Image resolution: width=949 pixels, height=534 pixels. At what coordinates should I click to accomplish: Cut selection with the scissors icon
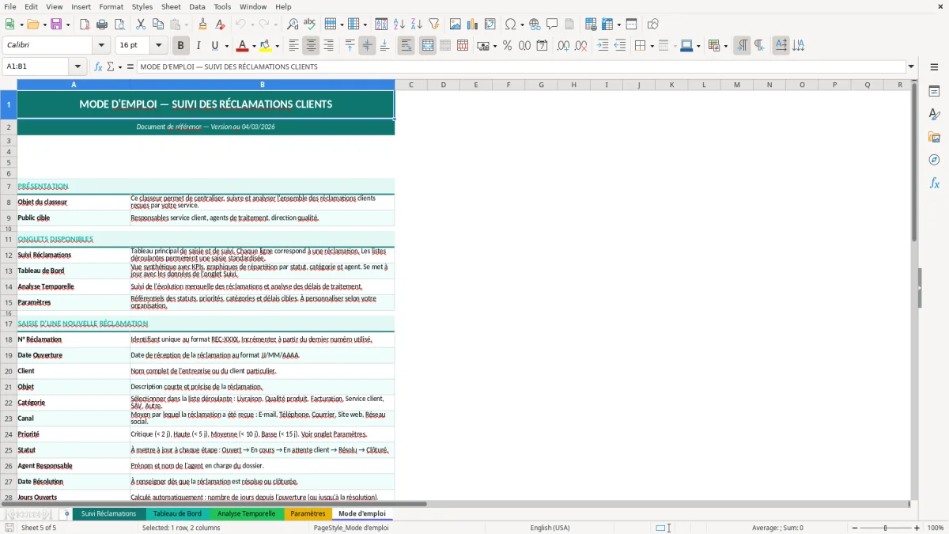140,25
